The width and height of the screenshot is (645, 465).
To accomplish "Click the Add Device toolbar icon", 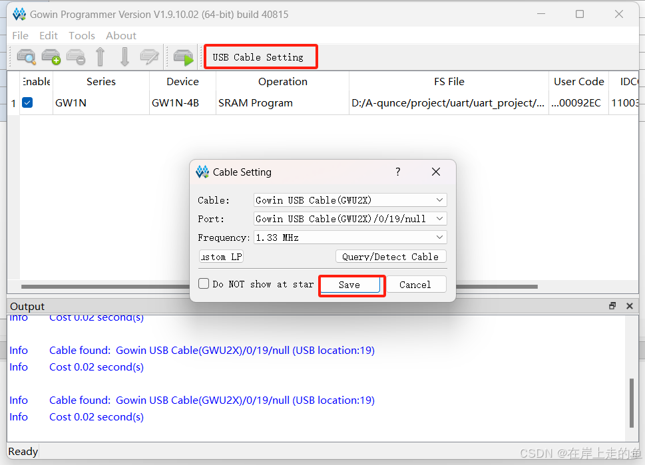I will [51, 57].
